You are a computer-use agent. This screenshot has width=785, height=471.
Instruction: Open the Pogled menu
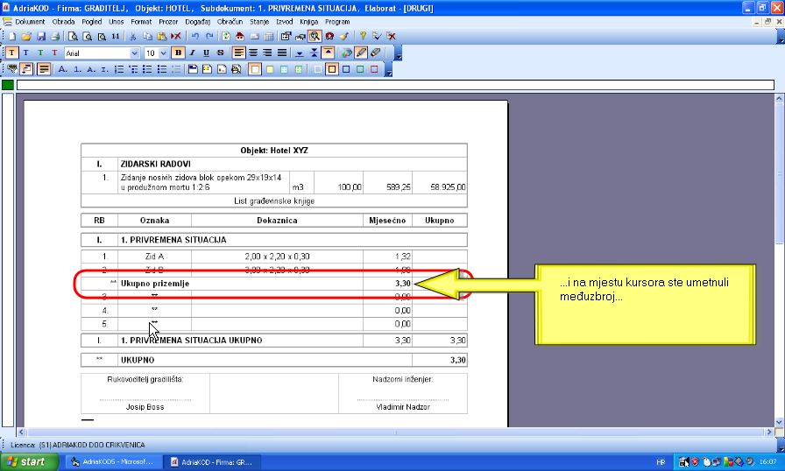click(x=92, y=22)
